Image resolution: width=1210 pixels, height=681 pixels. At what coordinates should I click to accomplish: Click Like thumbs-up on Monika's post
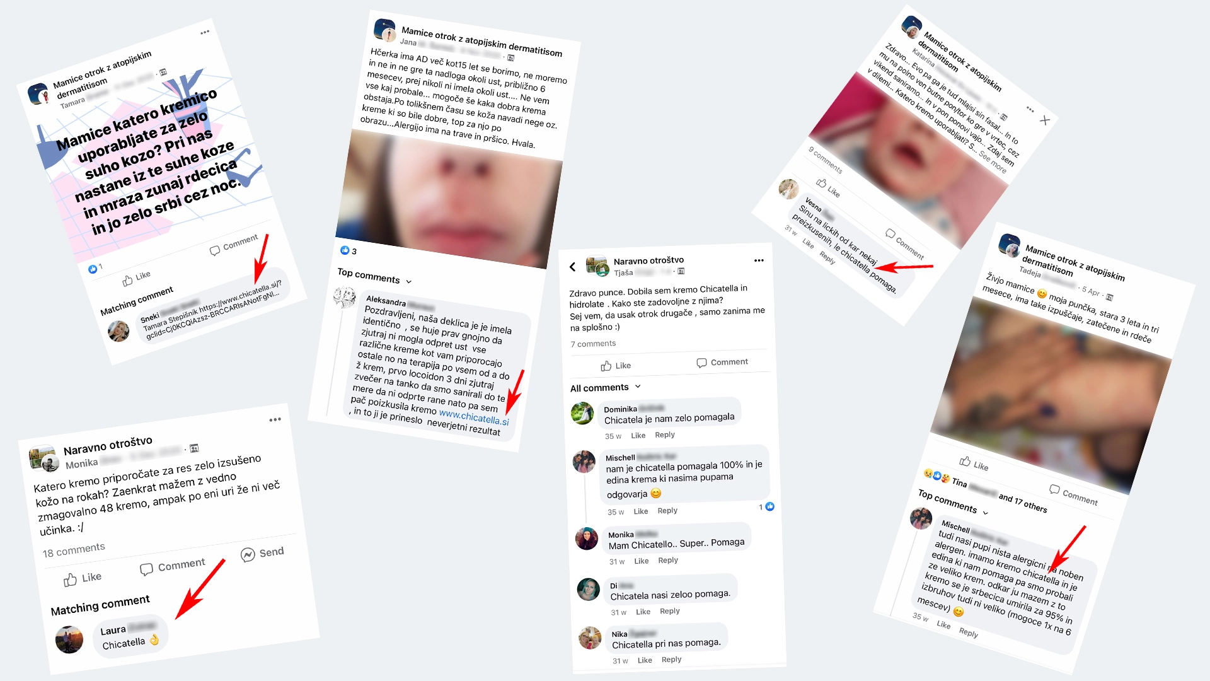(x=71, y=579)
